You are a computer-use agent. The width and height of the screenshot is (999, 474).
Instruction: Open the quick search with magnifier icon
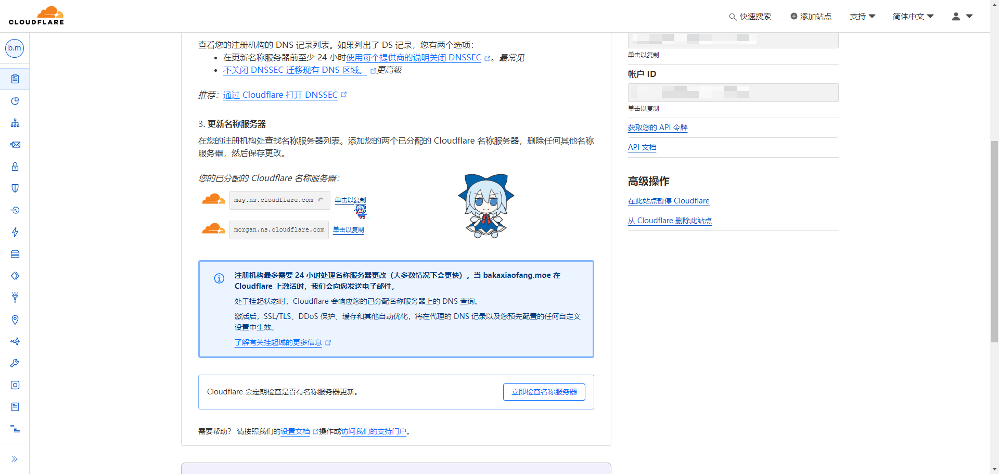(750, 16)
